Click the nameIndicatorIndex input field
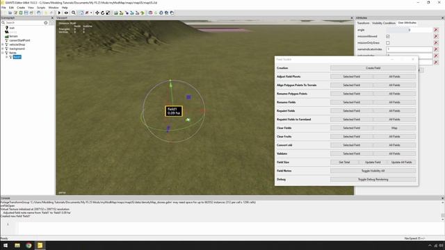Screen dimensions: 445x250 (410, 49)
